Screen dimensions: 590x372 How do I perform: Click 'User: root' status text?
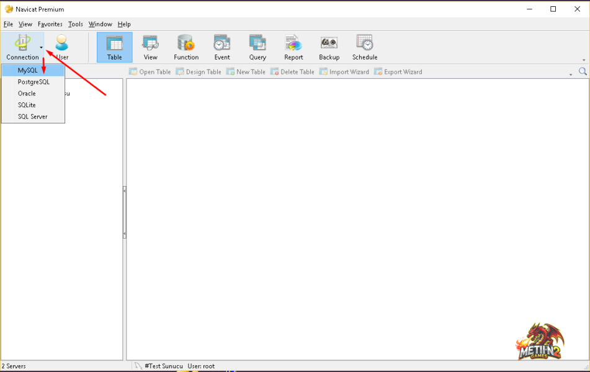coord(201,366)
